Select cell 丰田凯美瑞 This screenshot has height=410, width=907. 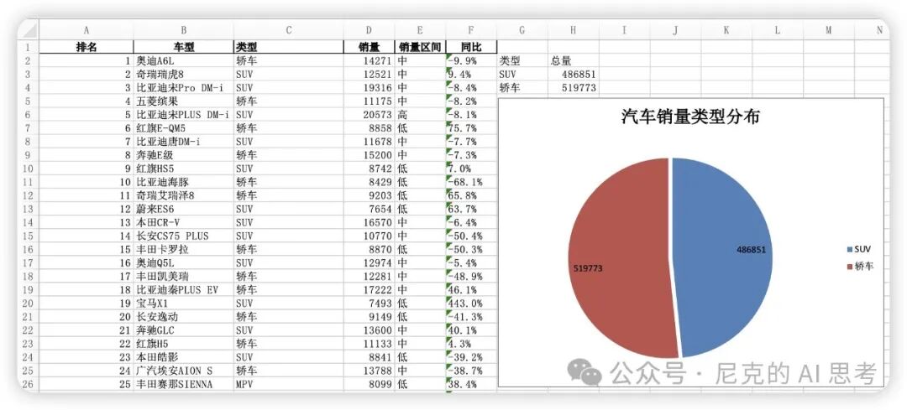click(x=183, y=277)
